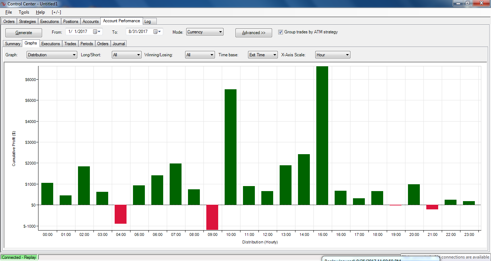The width and height of the screenshot is (491, 261).
Task: Expand the Winning/Losing dropdown
Action: (200, 55)
